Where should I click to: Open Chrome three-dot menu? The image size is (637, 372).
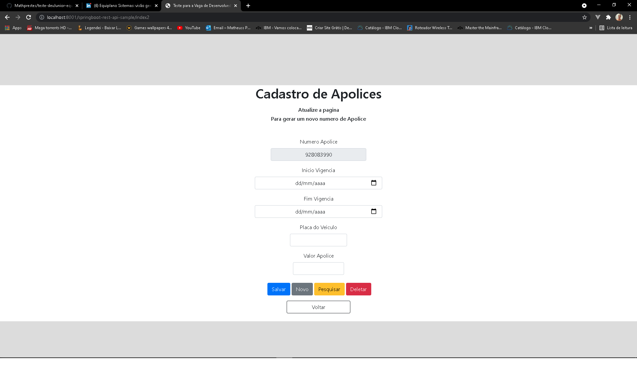(x=630, y=17)
